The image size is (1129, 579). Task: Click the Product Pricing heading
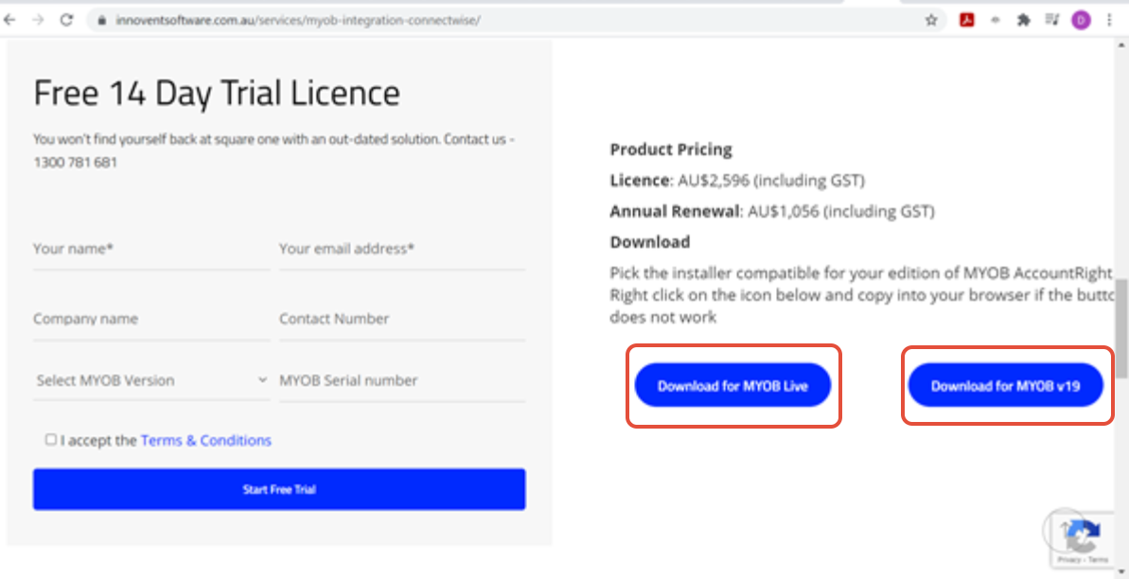point(671,149)
